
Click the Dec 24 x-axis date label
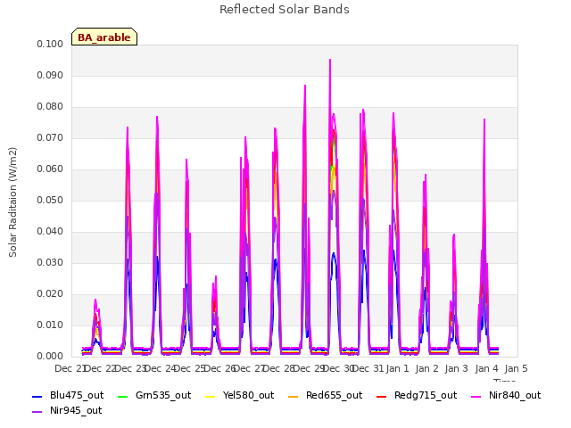click(x=160, y=368)
